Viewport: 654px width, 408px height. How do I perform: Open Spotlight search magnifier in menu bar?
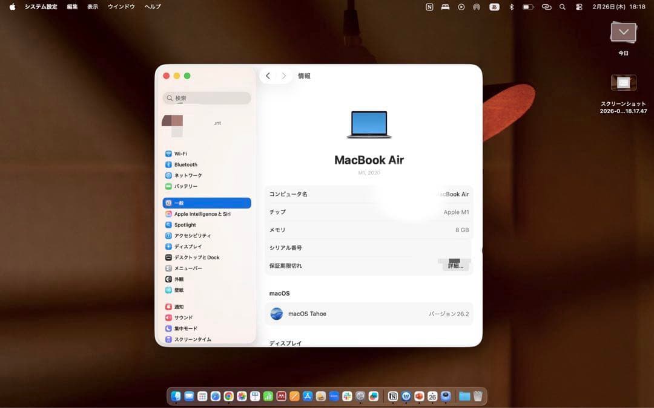(563, 7)
